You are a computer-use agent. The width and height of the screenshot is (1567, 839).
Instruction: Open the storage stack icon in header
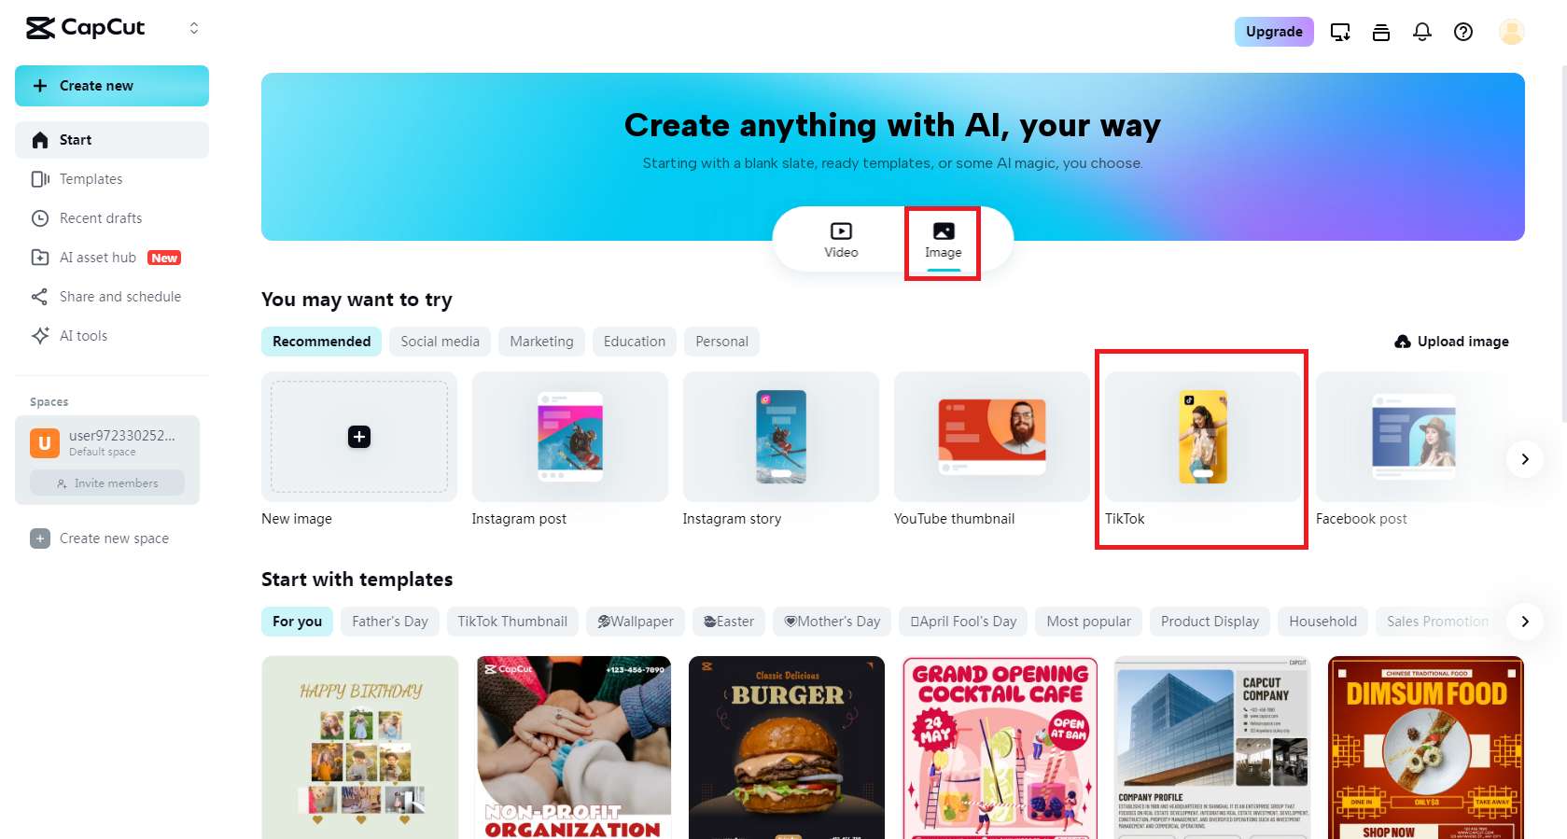[x=1381, y=32]
